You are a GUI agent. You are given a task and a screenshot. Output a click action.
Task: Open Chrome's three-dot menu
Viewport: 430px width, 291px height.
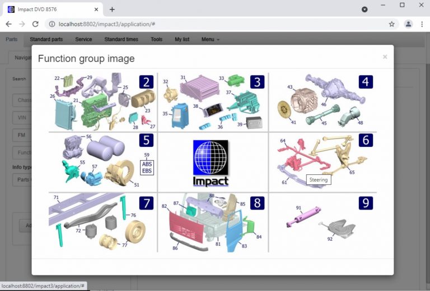tap(422, 24)
